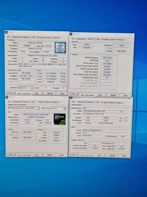Select Bench tab in Graphics window
147x197 pixels.
point(48,102)
